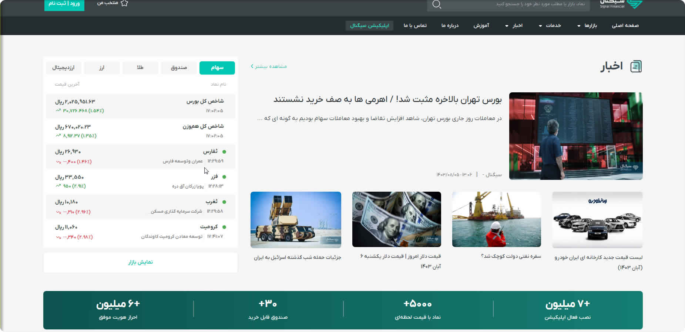
Task: Click the green status dot next to کرومیت
Action: coord(224,227)
